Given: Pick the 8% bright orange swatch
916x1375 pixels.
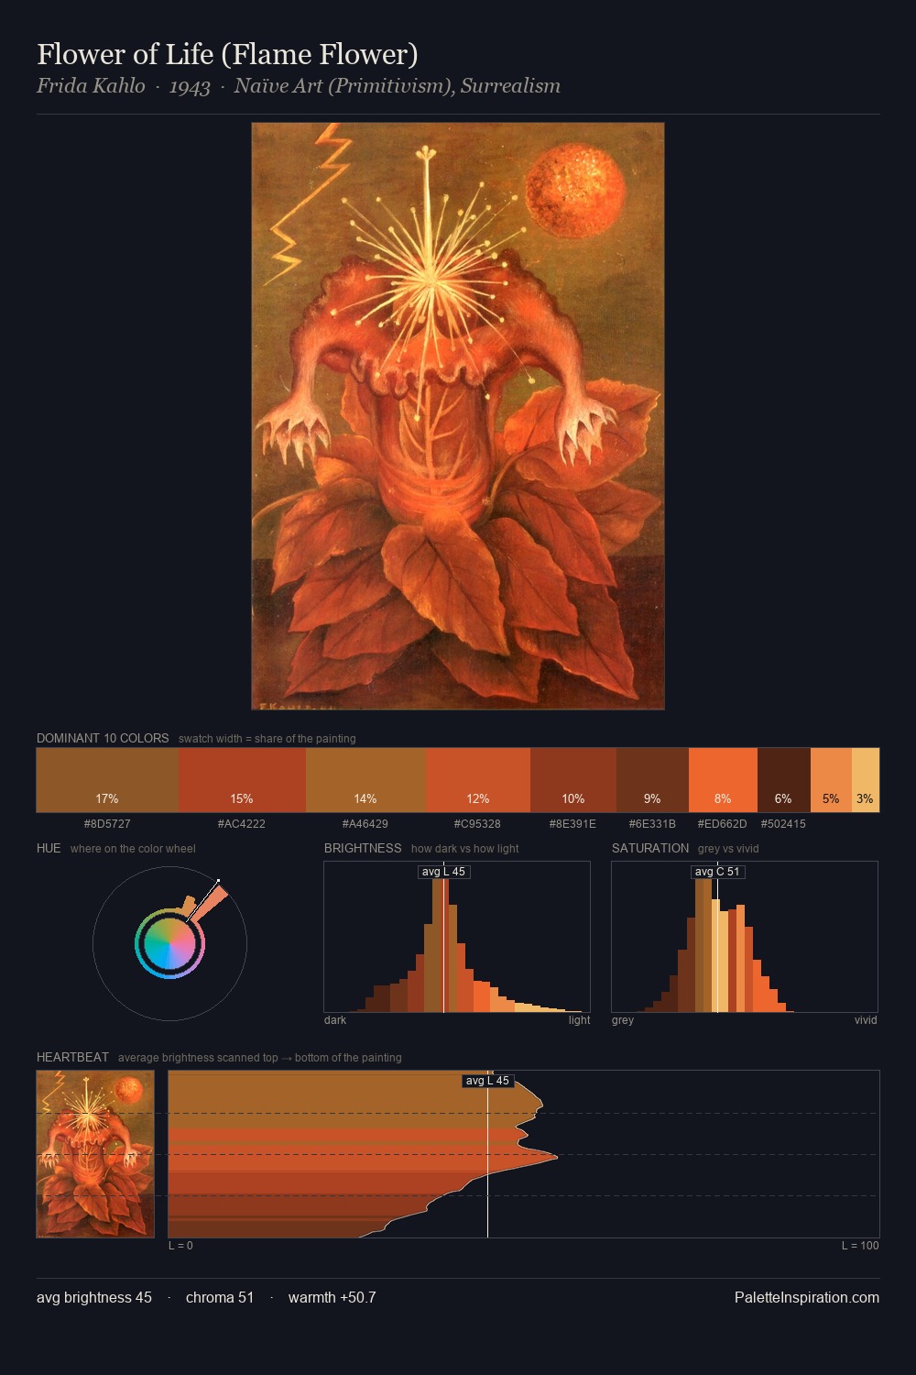Looking at the screenshot, I should [x=723, y=780].
